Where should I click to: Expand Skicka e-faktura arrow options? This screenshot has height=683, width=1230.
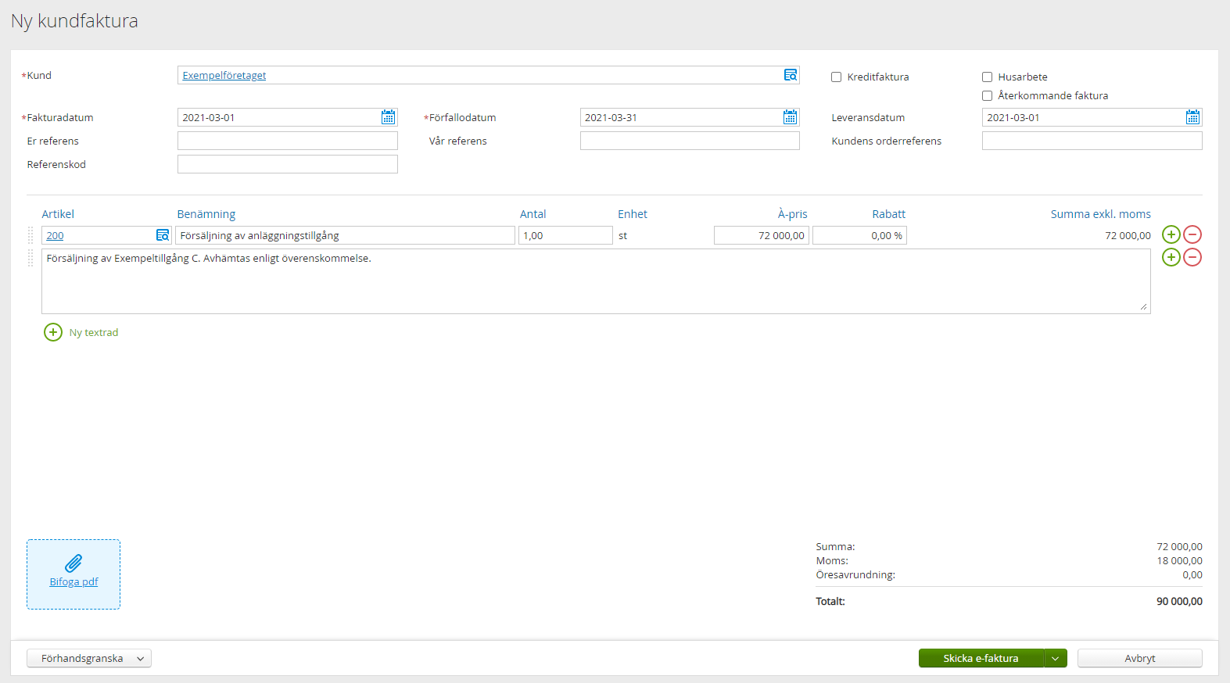click(x=1055, y=658)
